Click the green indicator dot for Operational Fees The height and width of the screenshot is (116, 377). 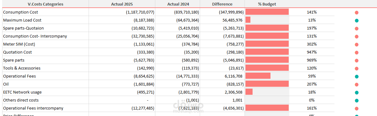[357, 77]
